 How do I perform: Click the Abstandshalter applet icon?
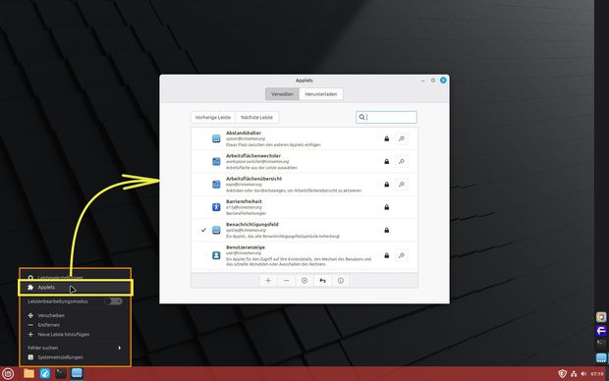(216, 138)
